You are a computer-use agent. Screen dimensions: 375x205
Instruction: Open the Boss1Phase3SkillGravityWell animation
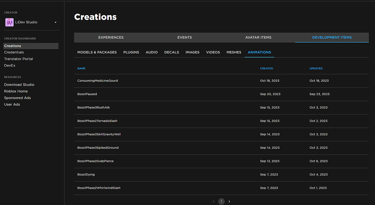(221, 134)
